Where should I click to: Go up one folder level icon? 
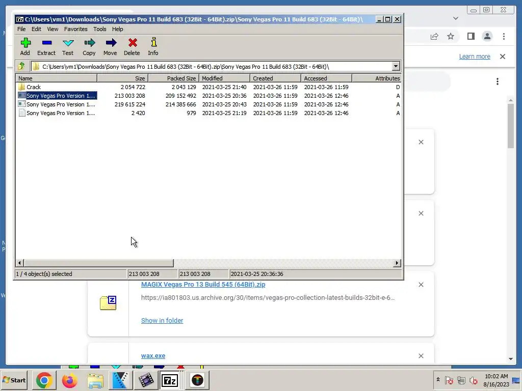pos(22,66)
